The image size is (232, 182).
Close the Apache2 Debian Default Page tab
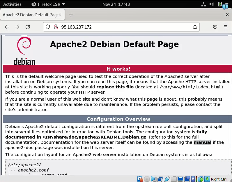60,15
